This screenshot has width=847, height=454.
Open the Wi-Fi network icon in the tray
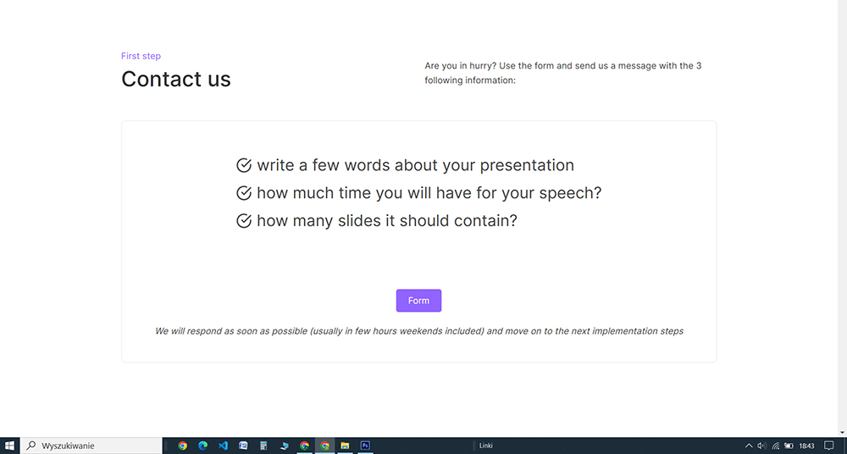[x=775, y=446]
